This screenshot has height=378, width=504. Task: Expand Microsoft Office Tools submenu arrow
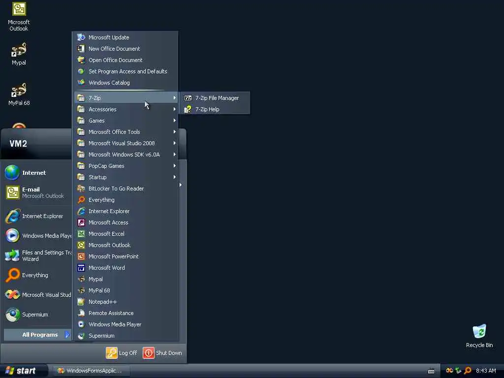click(x=175, y=132)
